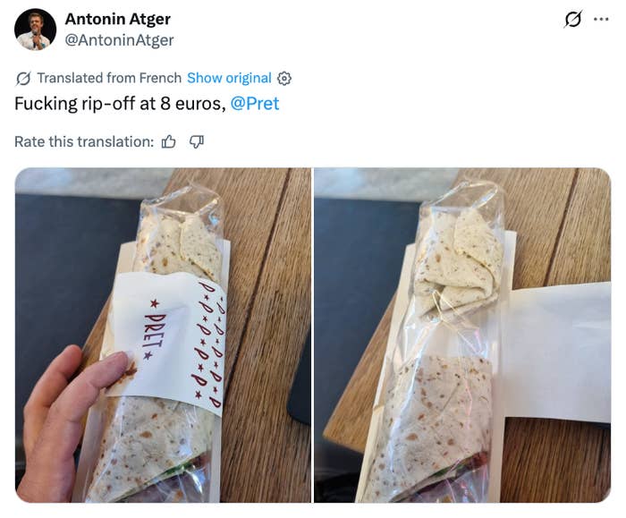Viewport: 626px width, 518px height.
Task: Click the Translated from French label
Action: (x=109, y=78)
